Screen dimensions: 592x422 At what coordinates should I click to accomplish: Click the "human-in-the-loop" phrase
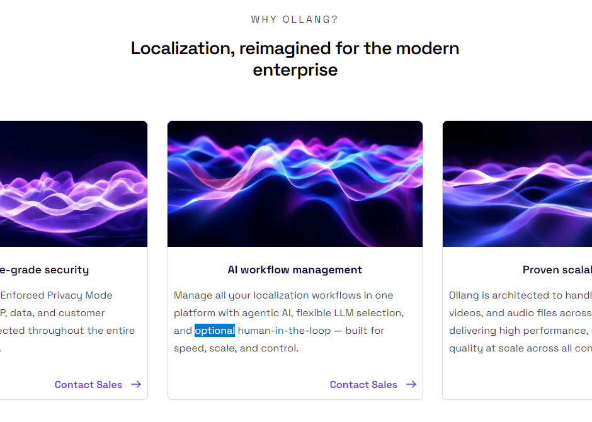pyautogui.click(x=284, y=331)
